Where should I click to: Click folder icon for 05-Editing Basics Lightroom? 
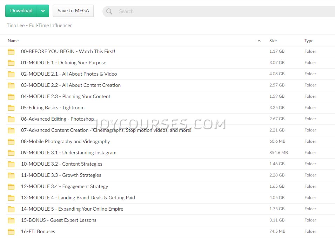coord(11,108)
